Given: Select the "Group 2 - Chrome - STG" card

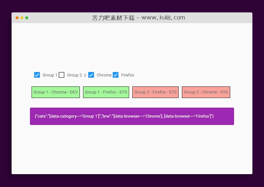Looking at the screenshot, I should pyautogui.click(x=206, y=92).
